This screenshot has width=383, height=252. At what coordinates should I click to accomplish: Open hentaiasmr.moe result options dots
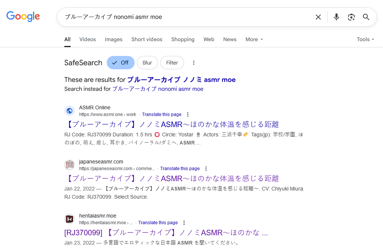click(184, 223)
